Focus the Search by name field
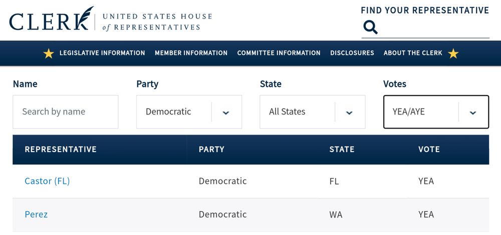Viewport: 501px width, 235px height. (x=66, y=112)
